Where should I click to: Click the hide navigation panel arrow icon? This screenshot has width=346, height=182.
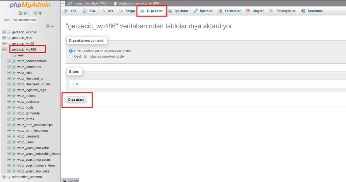63,3
